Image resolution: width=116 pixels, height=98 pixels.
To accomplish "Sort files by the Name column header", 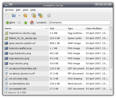I will click(x=26, y=28).
